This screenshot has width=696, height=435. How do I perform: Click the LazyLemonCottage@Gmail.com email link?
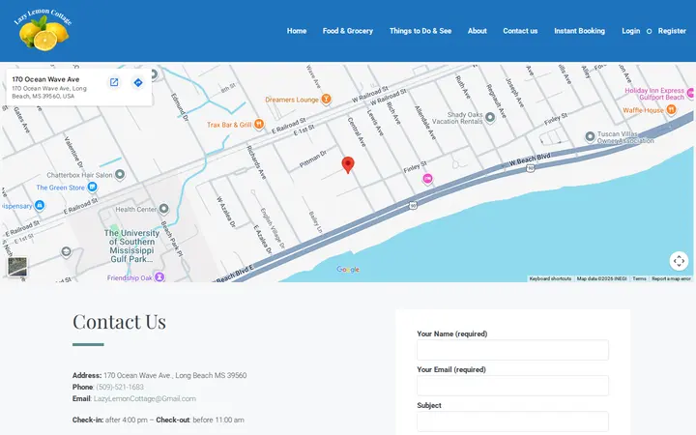[145, 398]
